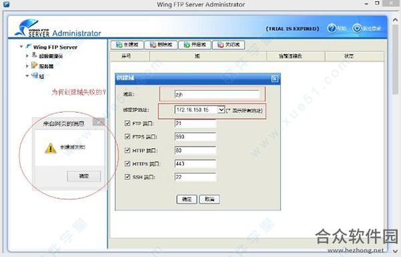Click the logout text link in header
Screen dimensions: 401x257
click(372, 28)
